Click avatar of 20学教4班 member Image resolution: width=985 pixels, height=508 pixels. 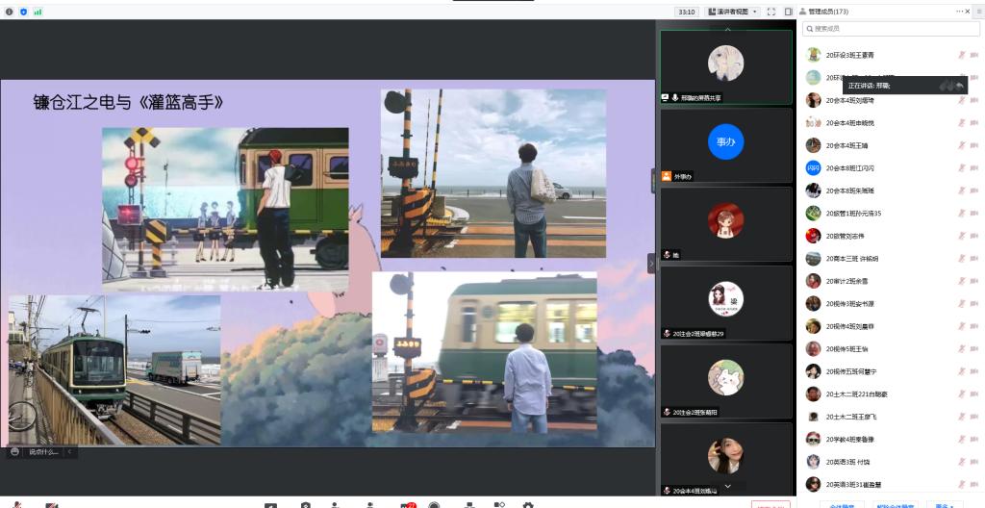click(x=813, y=439)
